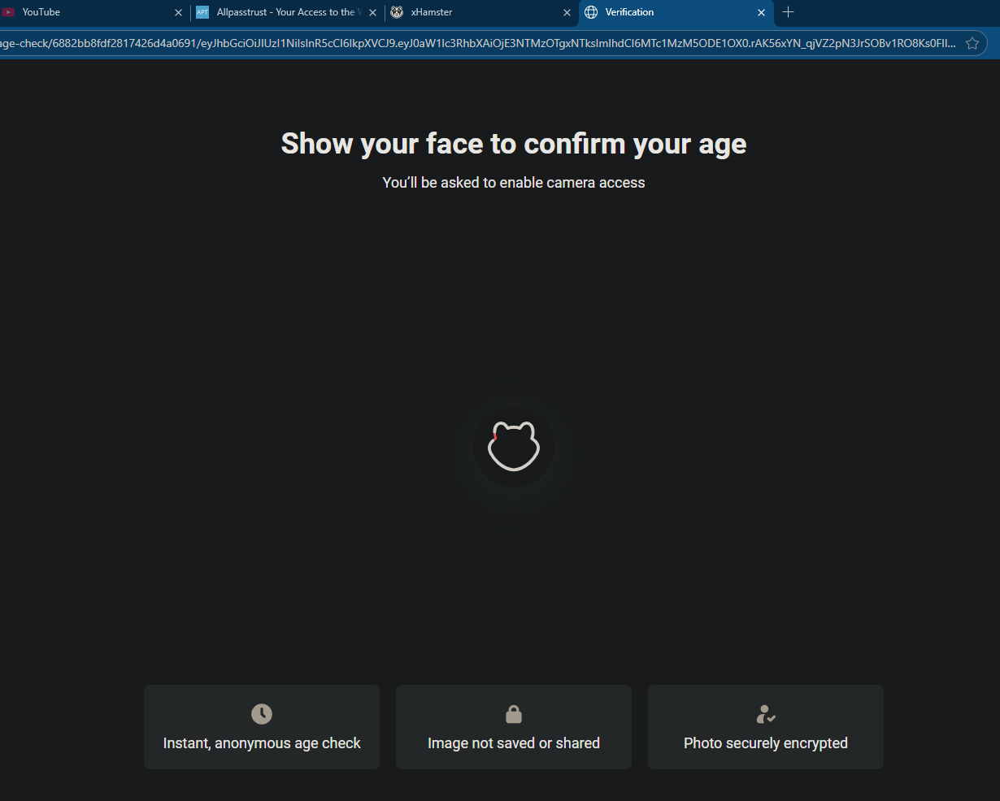Click the person-check icon above encrypted text

click(766, 714)
